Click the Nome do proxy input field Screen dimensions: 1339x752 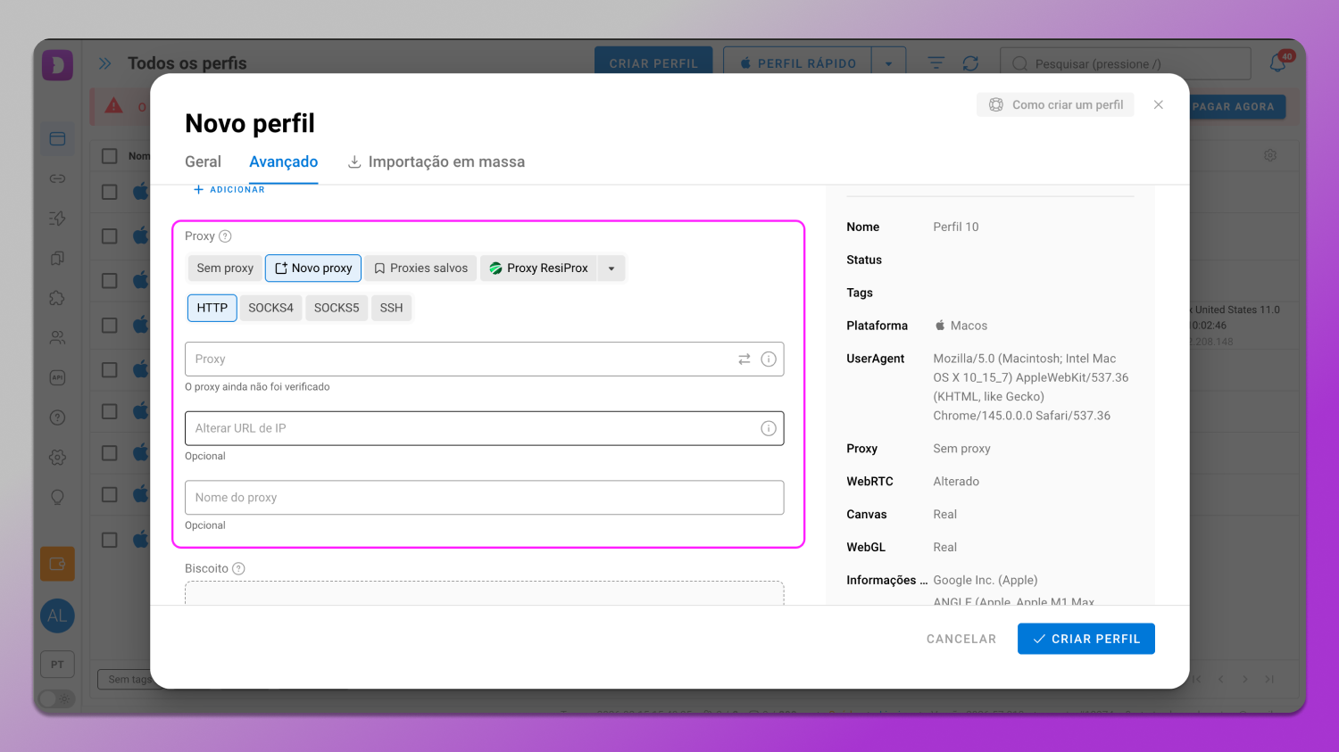pos(484,498)
